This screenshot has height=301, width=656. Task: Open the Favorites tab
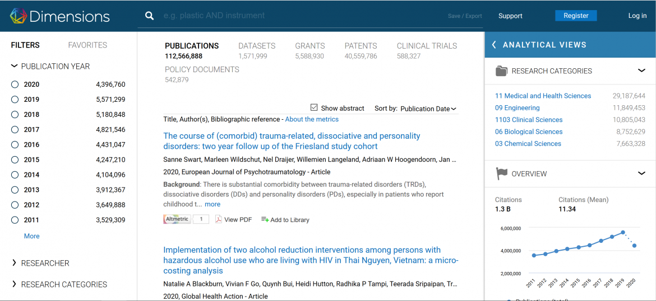(x=87, y=45)
